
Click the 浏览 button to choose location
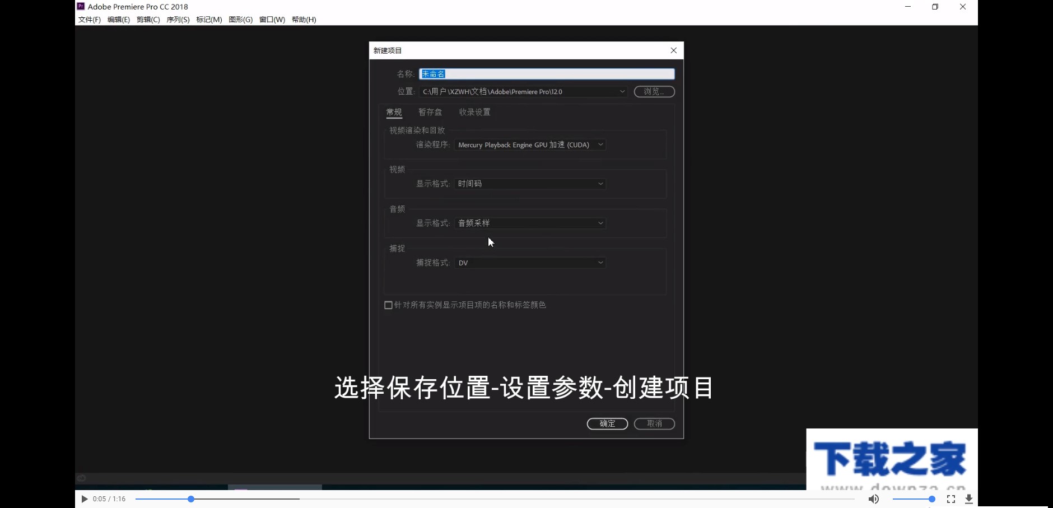(x=654, y=91)
